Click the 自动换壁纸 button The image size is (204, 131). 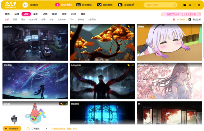(x=12, y=129)
